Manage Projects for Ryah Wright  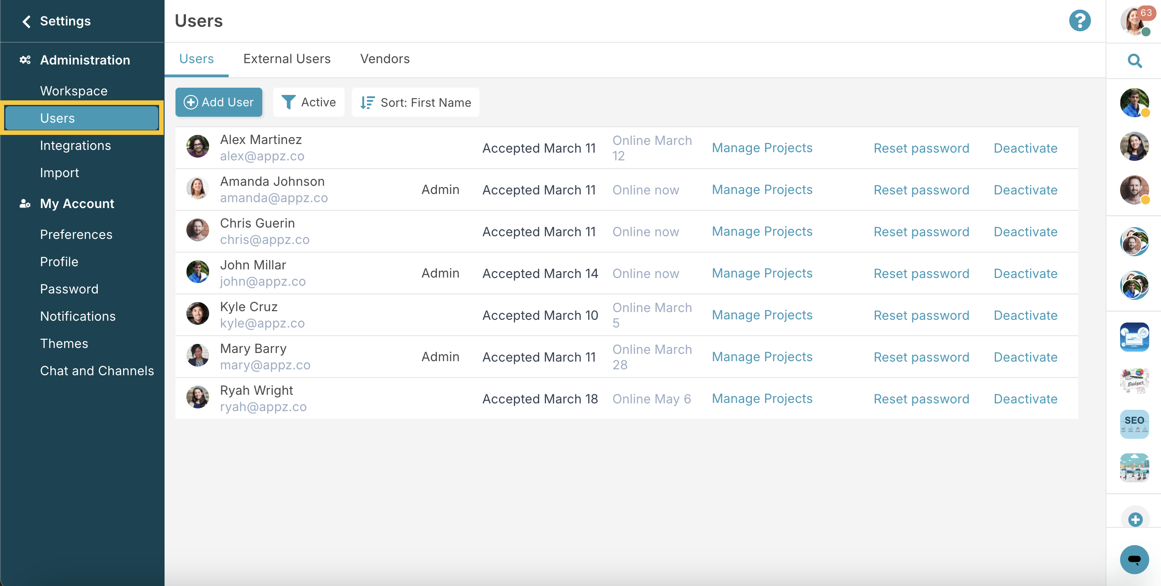(x=762, y=399)
